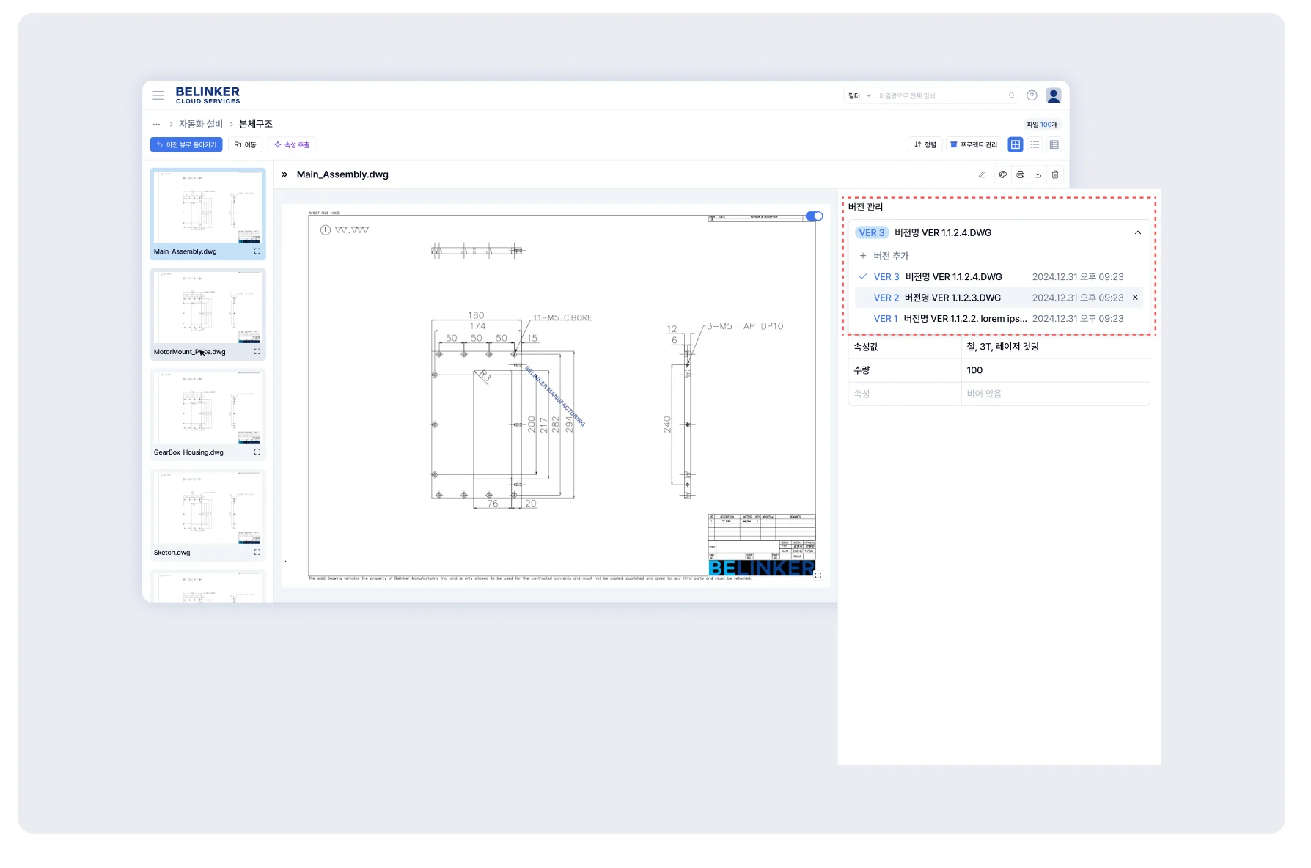Click the 속성 추출 button
Screen dimensions: 1311x868
(292, 145)
